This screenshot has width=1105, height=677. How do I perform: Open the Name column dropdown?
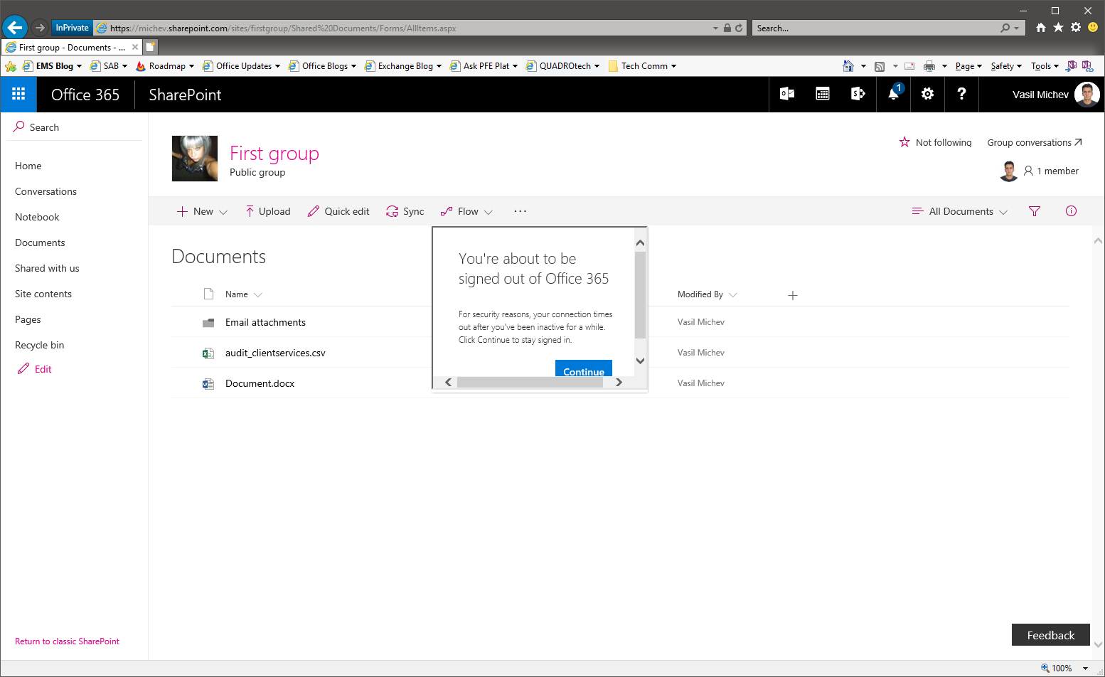click(x=257, y=294)
